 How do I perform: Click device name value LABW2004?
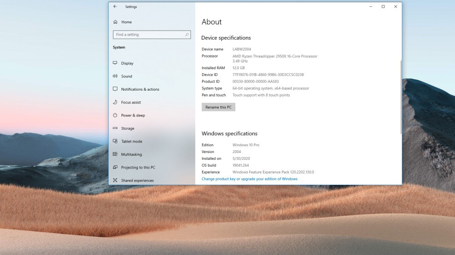coord(242,49)
